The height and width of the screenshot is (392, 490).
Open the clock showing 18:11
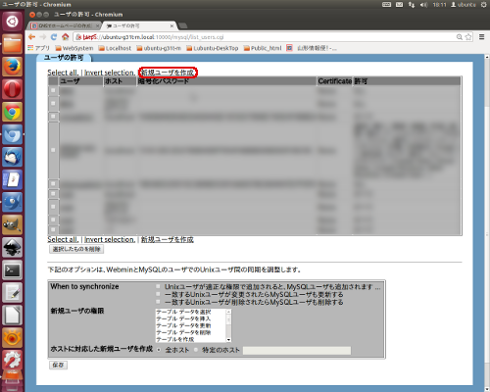point(439,5)
